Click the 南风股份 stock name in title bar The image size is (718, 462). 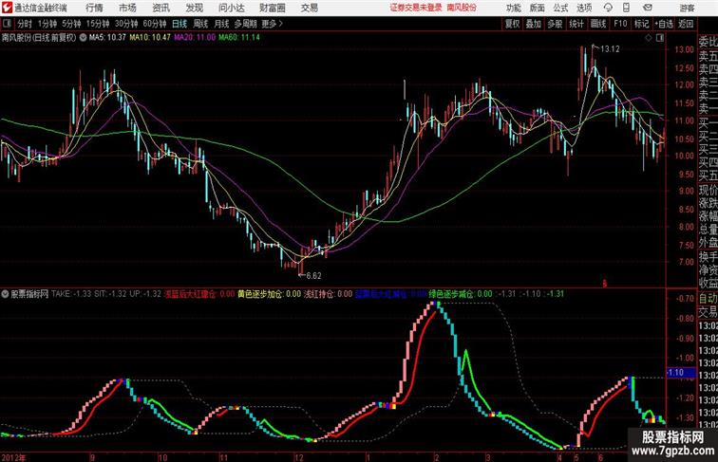coord(462,8)
